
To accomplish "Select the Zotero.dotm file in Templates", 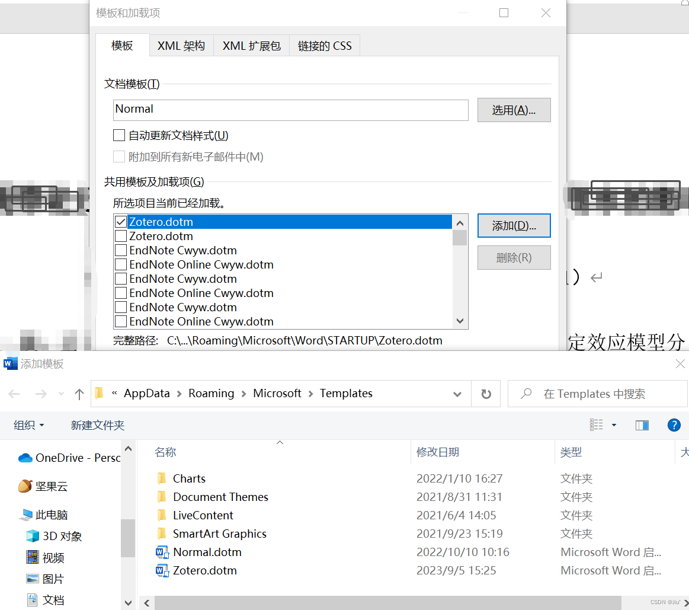I will click(x=197, y=570).
